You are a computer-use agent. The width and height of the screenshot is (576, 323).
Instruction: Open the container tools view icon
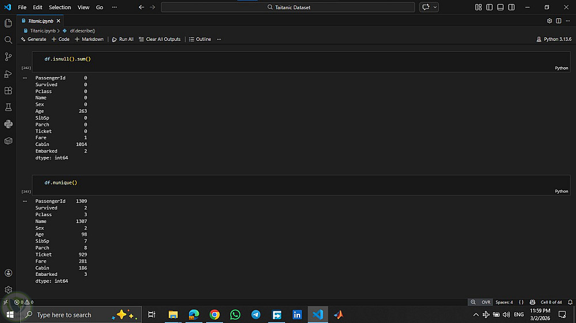click(8, 141)
